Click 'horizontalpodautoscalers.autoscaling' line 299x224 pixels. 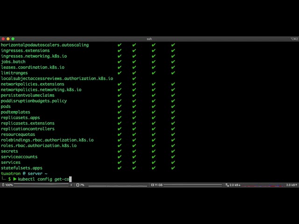[45, 45]
